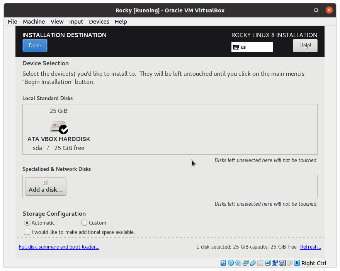
Task: Open the File menu
Action: pos(12,22)
